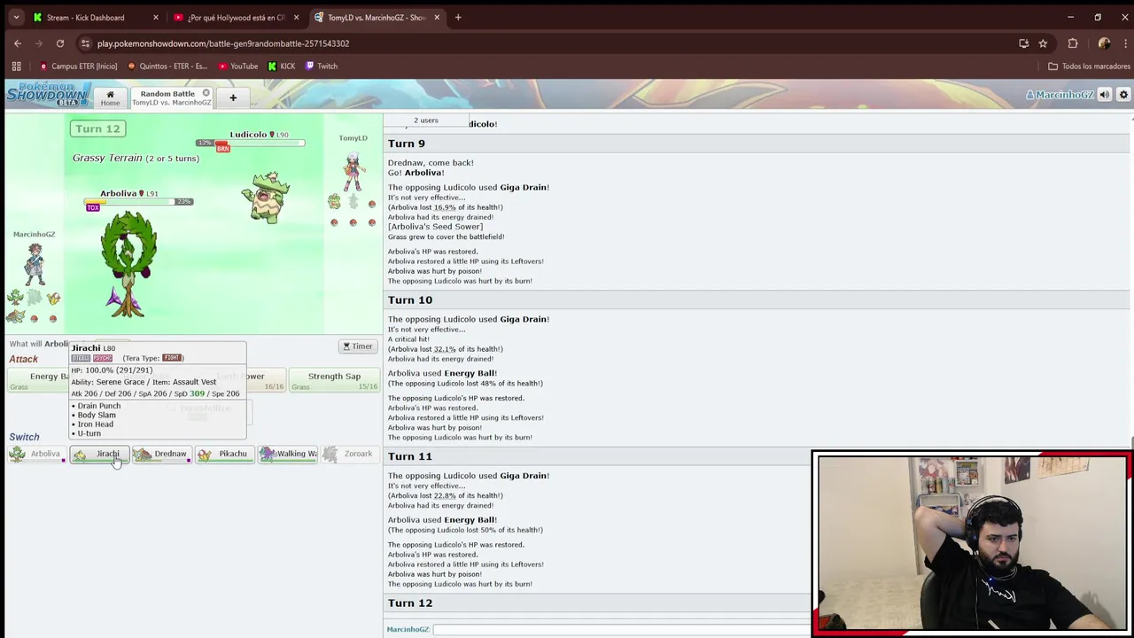Open the Showdown sound volume control

(1105, 95)
